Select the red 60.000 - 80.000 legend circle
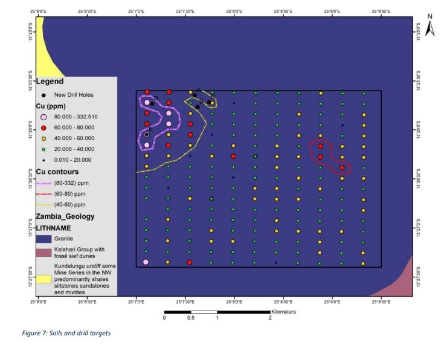441x345 pixels. tap(43, 128)
